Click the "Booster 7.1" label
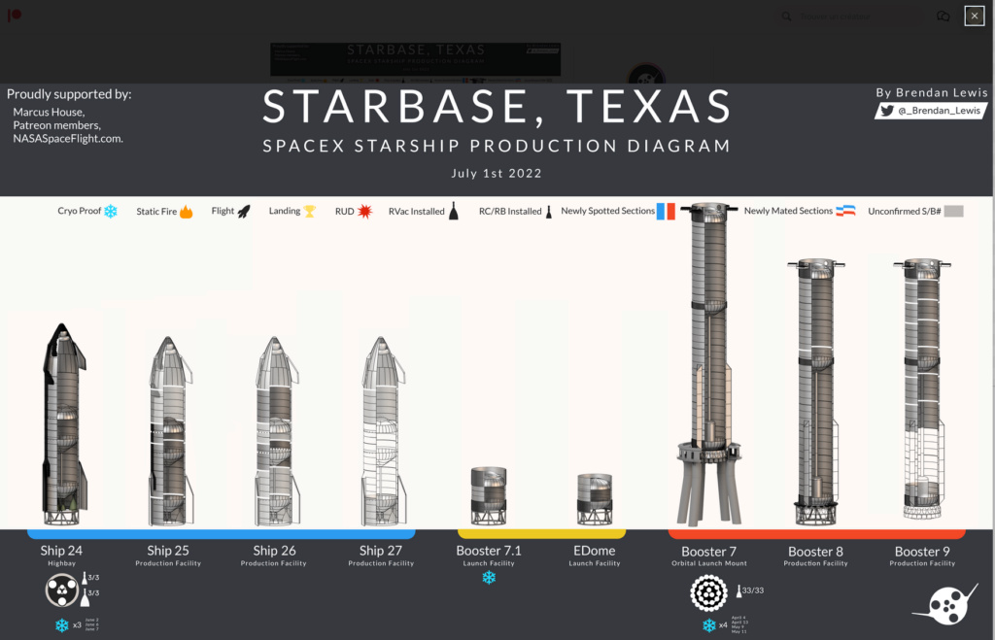 click(x=489, y=551)
